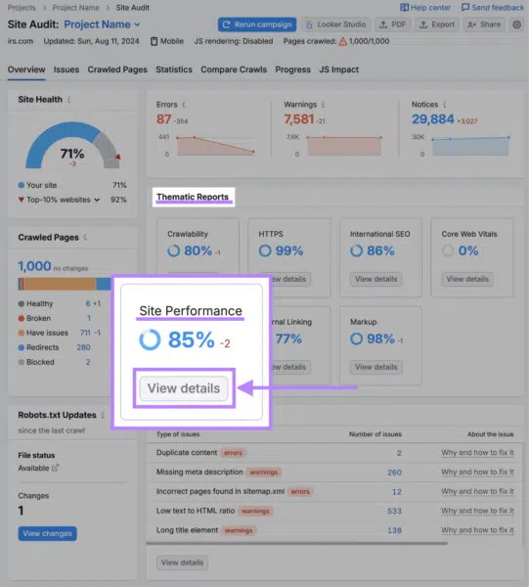Open Why and how to fix Duplicate content

click(x=477, y=453)
